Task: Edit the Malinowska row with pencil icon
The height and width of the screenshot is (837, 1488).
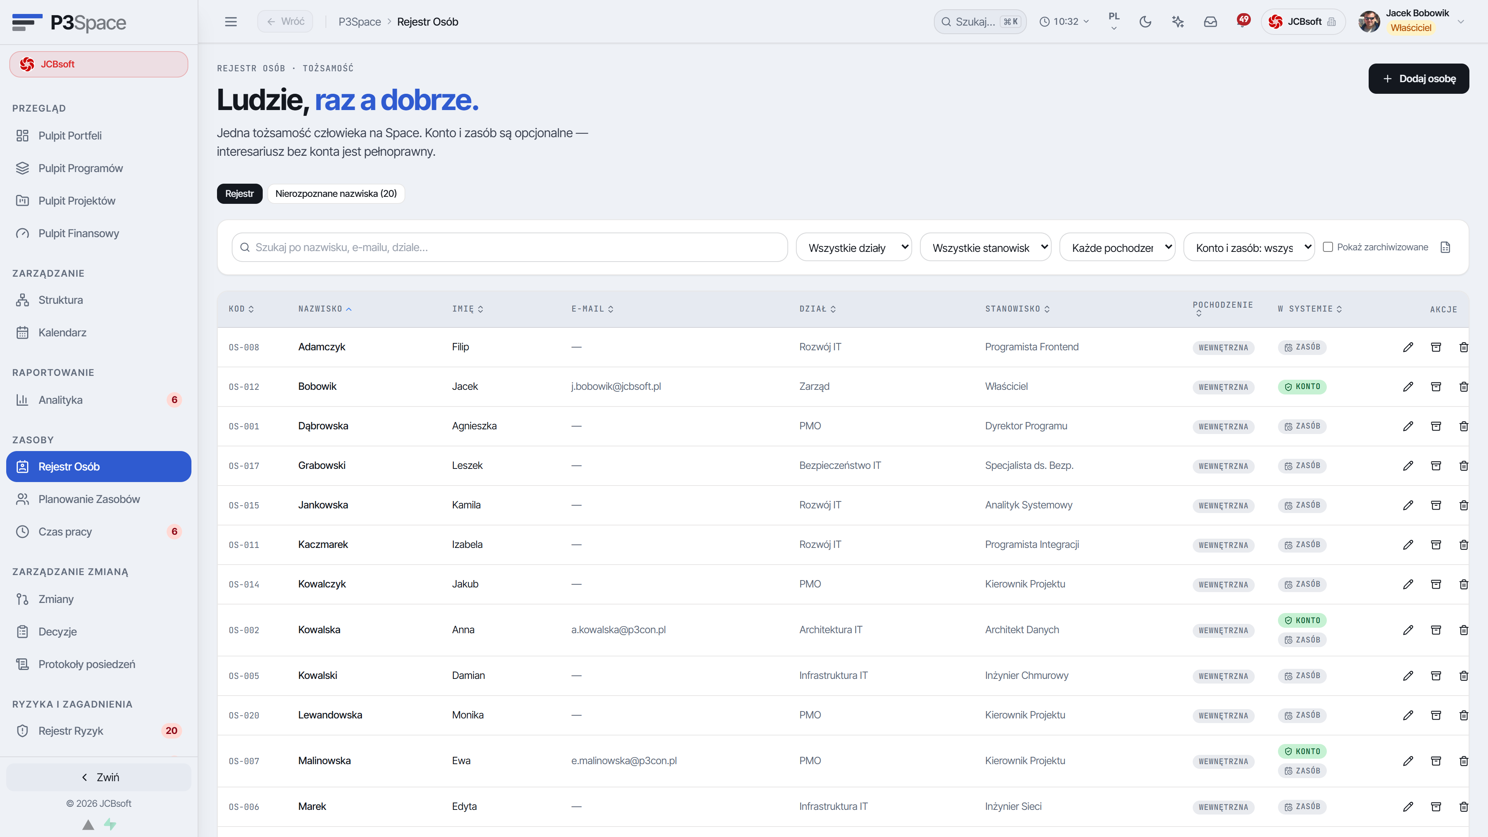Action: pyautogui.click(x=1408, y=761)
